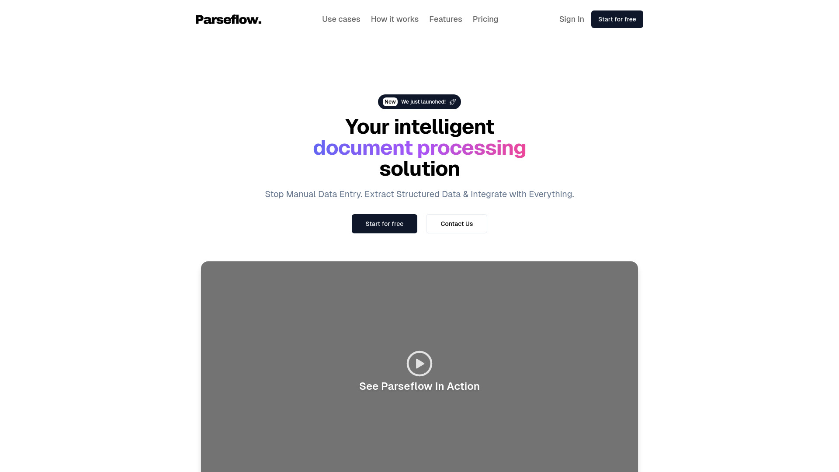The width and height of the screenshot is (839, 472).
Task: Click 'Start for free' hero button
Action: pyautogui.click(x=385, y=224)
